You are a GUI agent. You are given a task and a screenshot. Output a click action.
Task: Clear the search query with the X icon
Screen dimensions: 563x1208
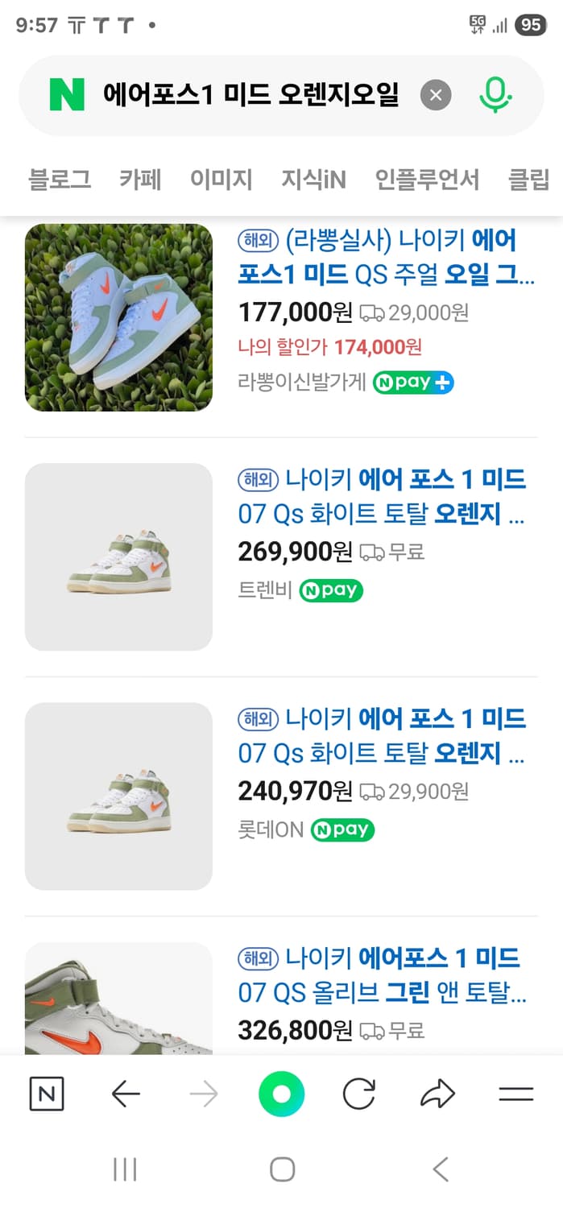click(436, 94)
